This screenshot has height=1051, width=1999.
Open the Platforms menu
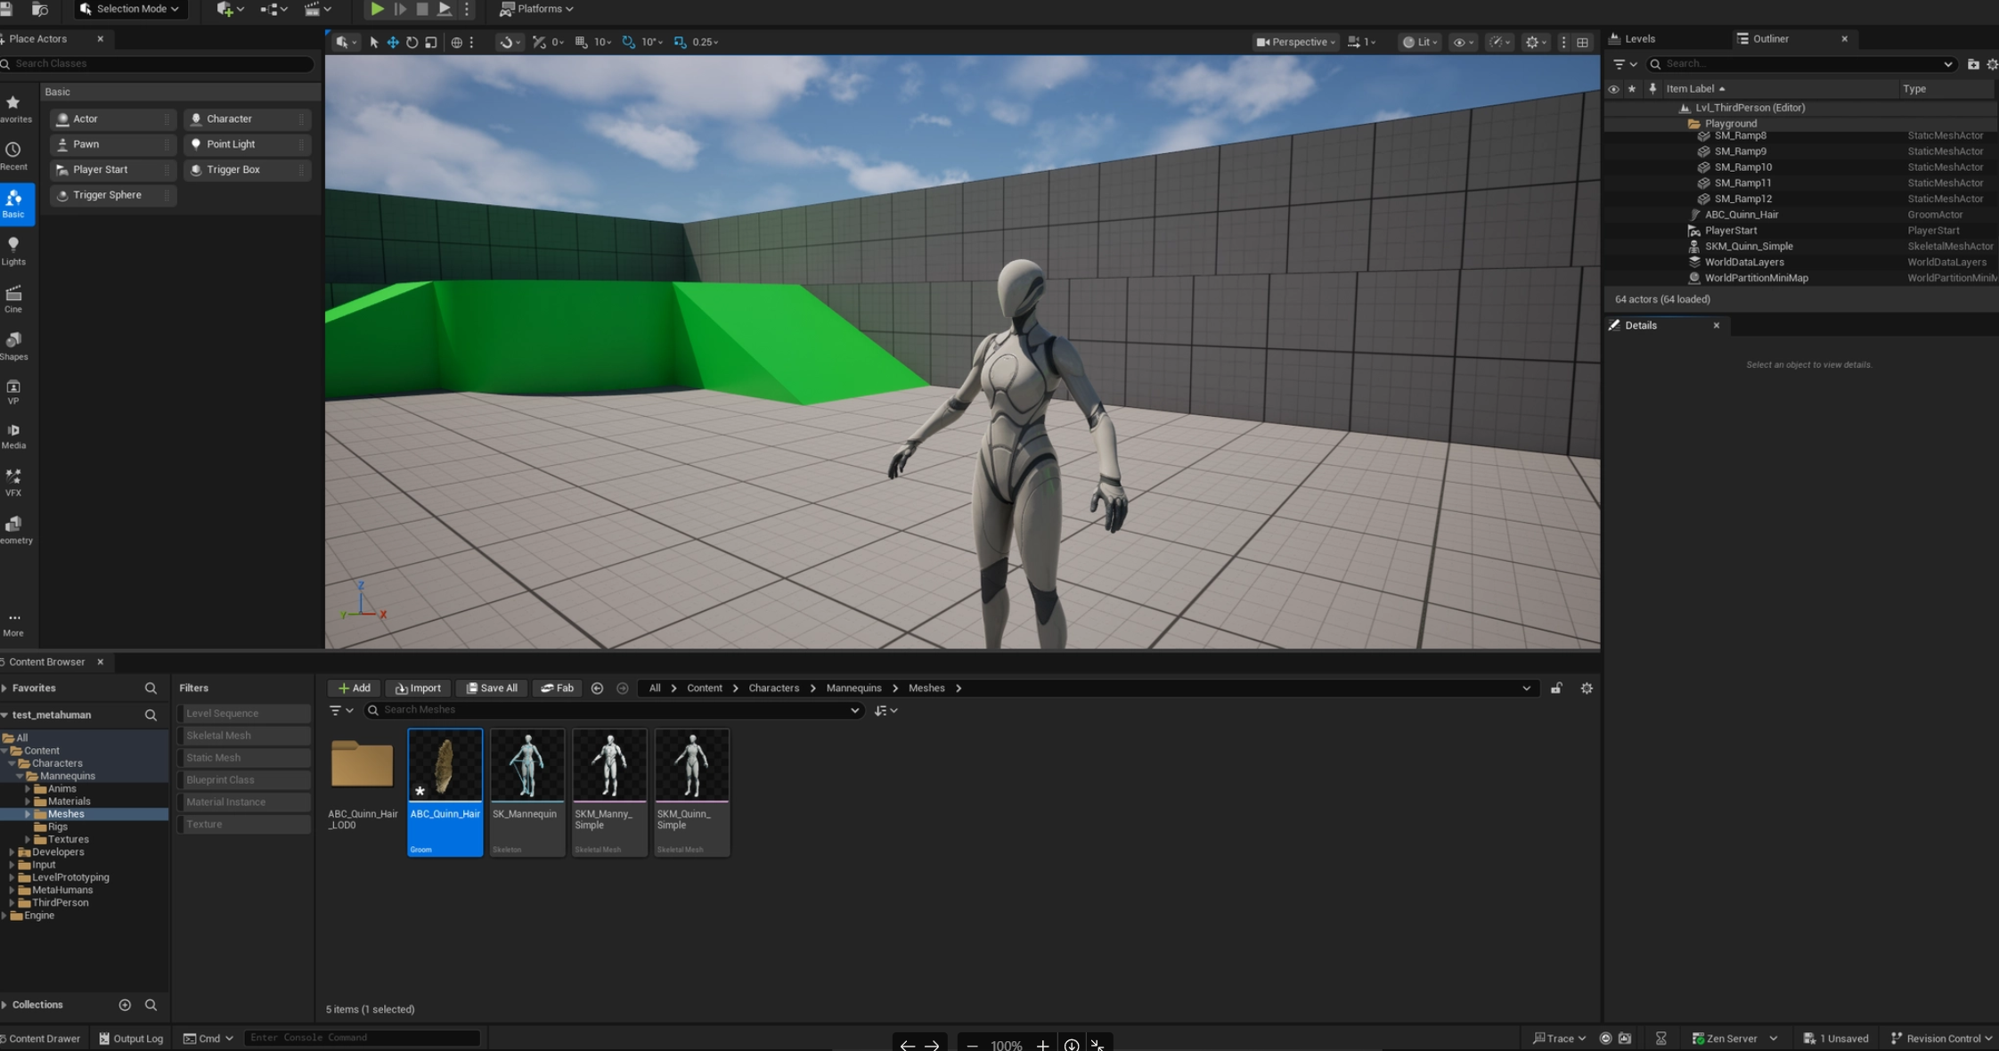(x=537, y=9)
